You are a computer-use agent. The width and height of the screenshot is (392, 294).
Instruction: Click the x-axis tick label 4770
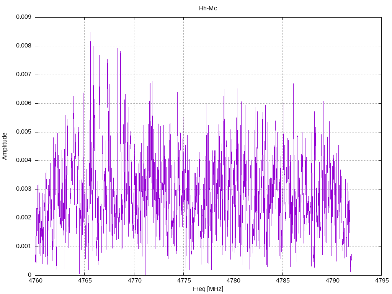click(x=134, y=281)
